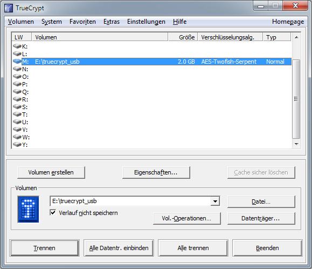
Task: Open the Favoriten menu
Action: pos(82,22)
